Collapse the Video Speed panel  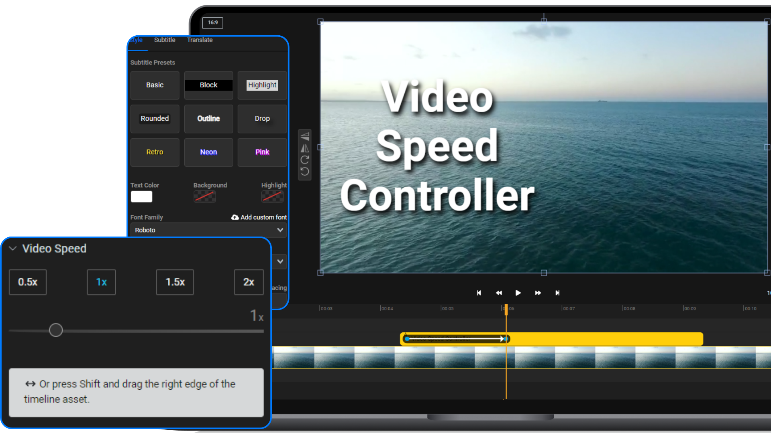point(13,248)
